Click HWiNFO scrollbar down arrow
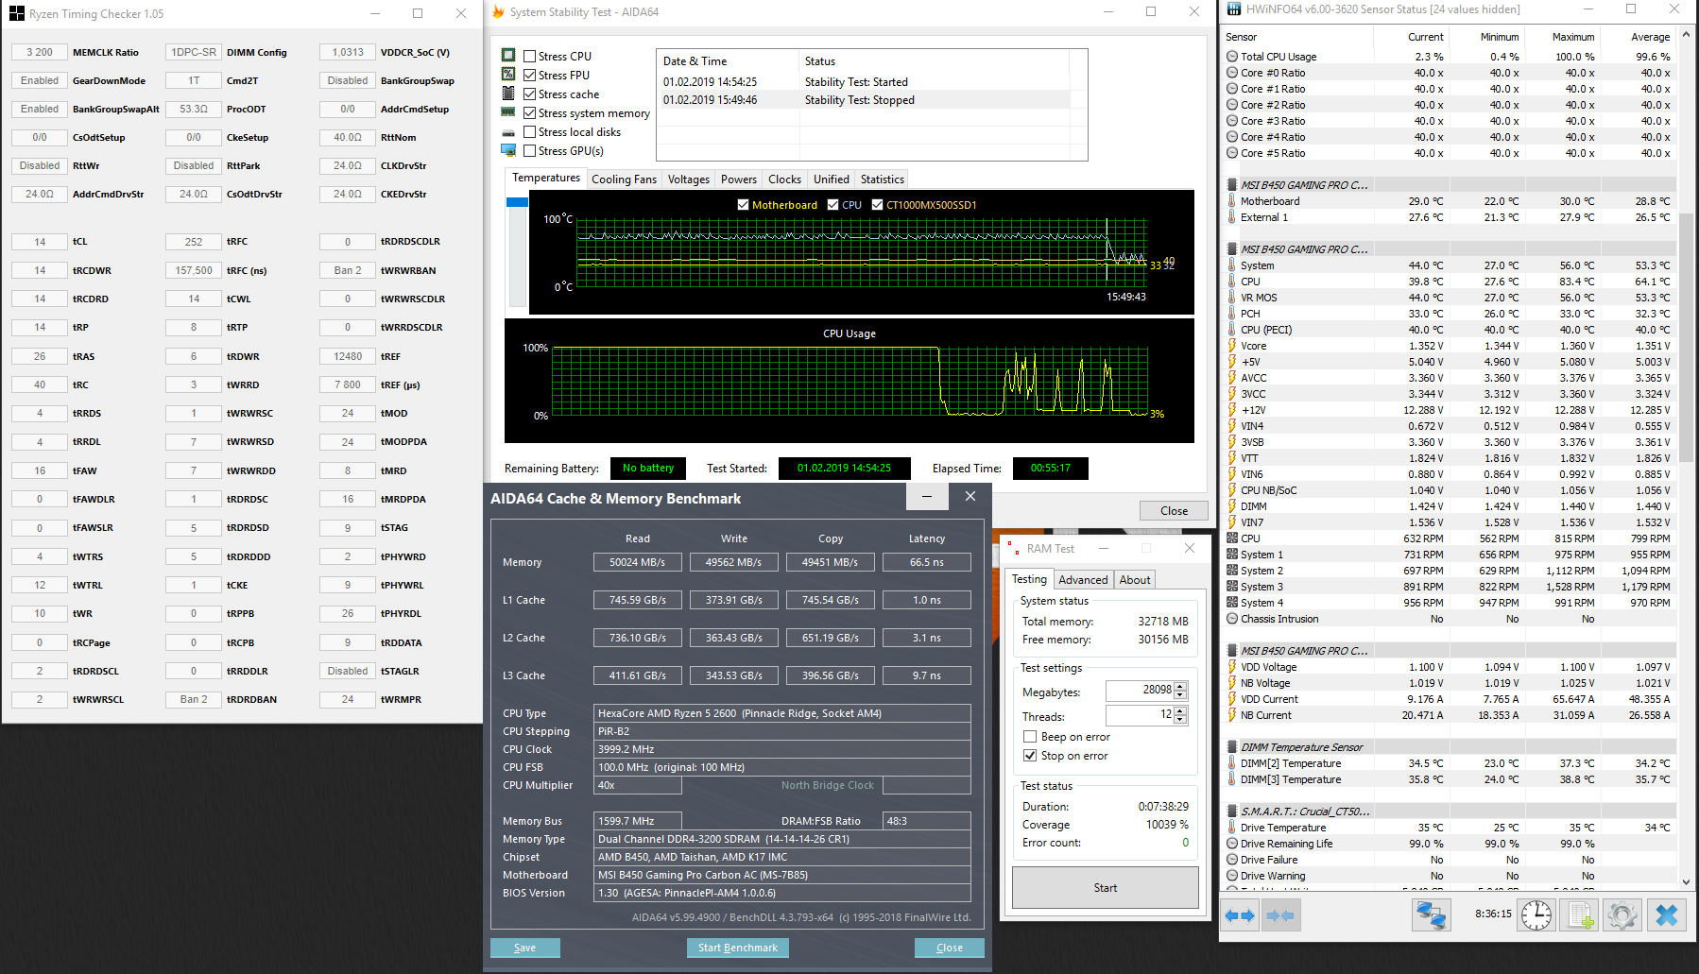The height and width of the screenshot is (974, 1699). (x=1687, y=882)
